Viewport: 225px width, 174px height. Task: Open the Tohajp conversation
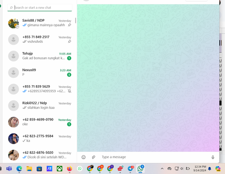(x=40, y=56)
